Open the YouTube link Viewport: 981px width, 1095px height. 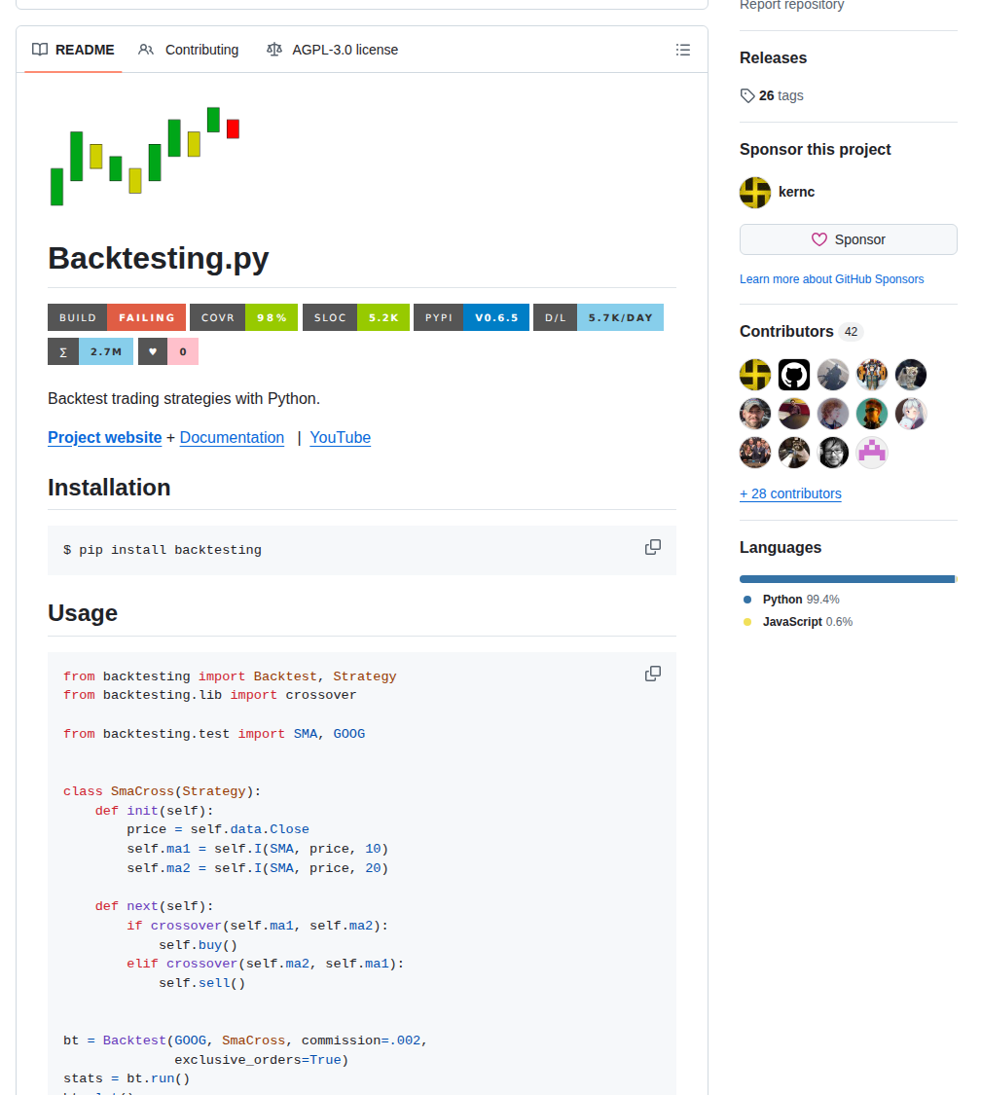[x=340, y=438]
